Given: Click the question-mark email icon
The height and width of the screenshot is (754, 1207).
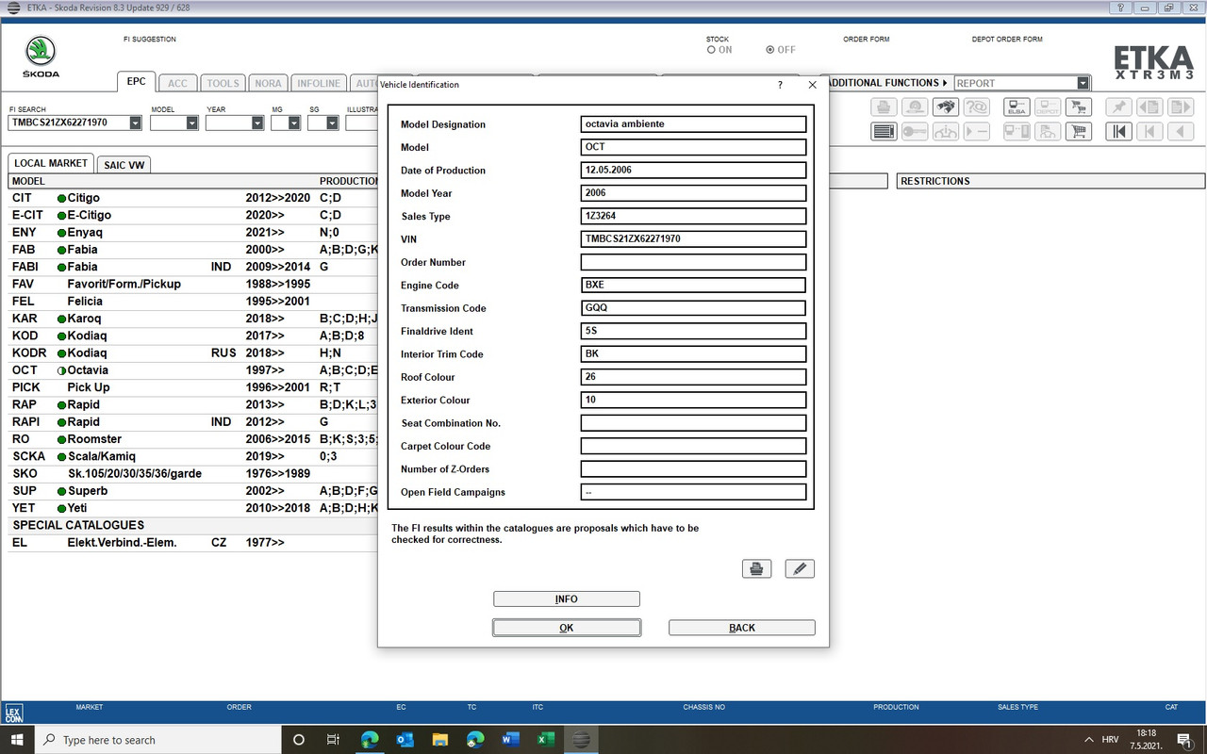Looking at the screenshot, I should click(977, 107).
